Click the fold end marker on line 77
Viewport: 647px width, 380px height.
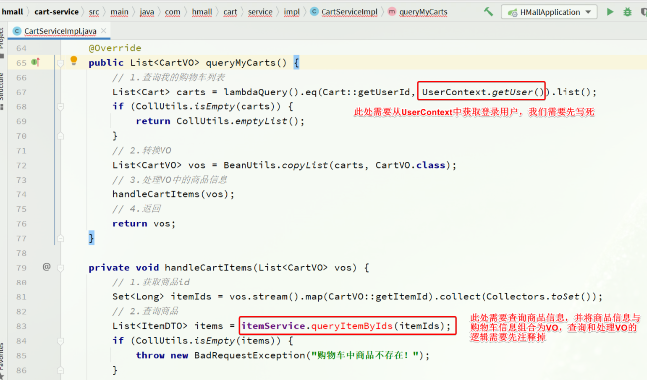click(60, 238)
